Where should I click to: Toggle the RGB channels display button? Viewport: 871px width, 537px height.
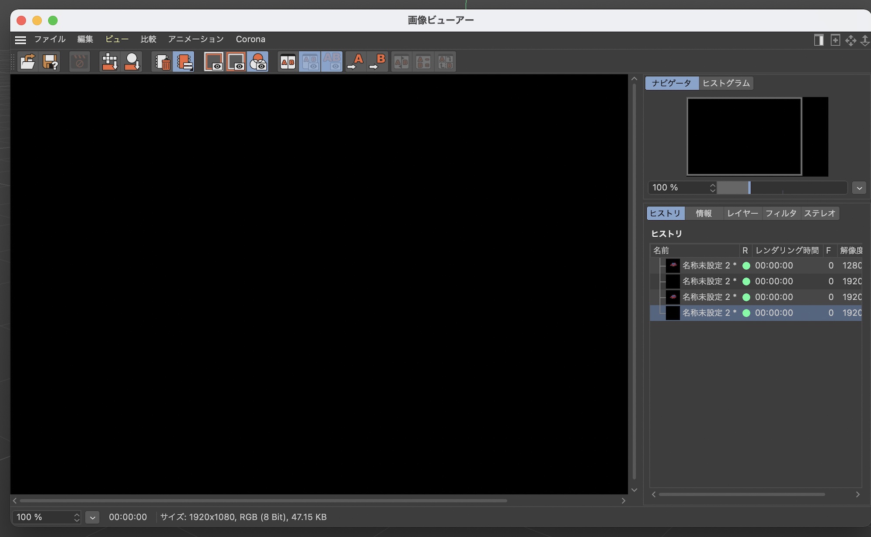coord(258,62)
